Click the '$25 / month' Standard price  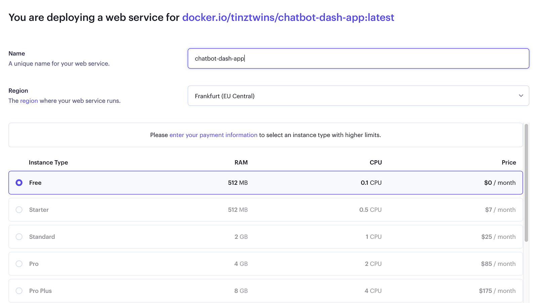pos(498,237)
